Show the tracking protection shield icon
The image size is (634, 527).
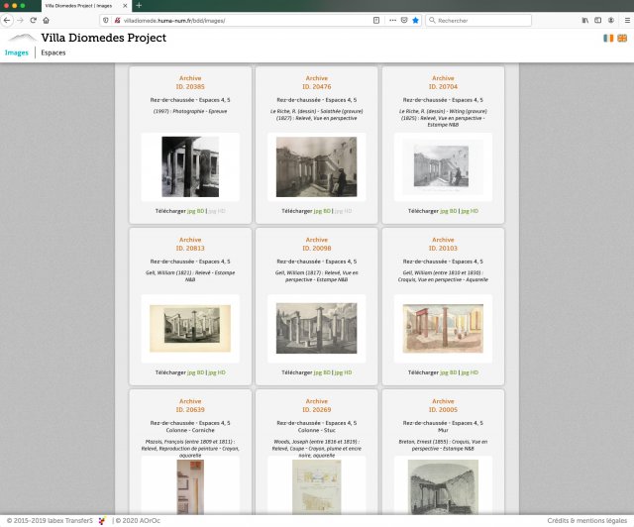(106, 20)
